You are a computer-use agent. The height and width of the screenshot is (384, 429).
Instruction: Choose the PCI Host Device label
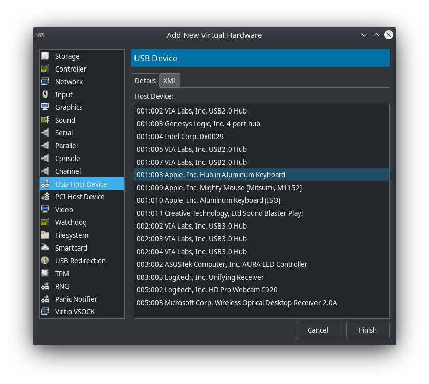tap(80, 197)
